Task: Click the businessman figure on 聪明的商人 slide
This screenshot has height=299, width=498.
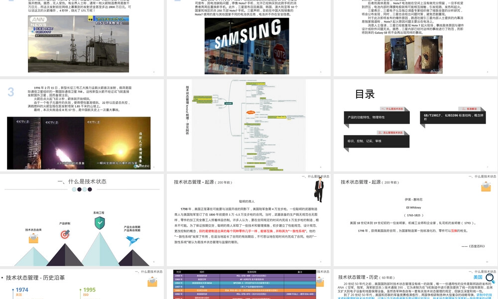Action: [x=319, y=190]
